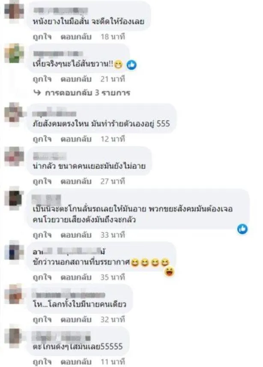Click ตอบกลับ under the 11 นาที comment
This screenshot has height=367, width=263.
(x=76, y=362)
